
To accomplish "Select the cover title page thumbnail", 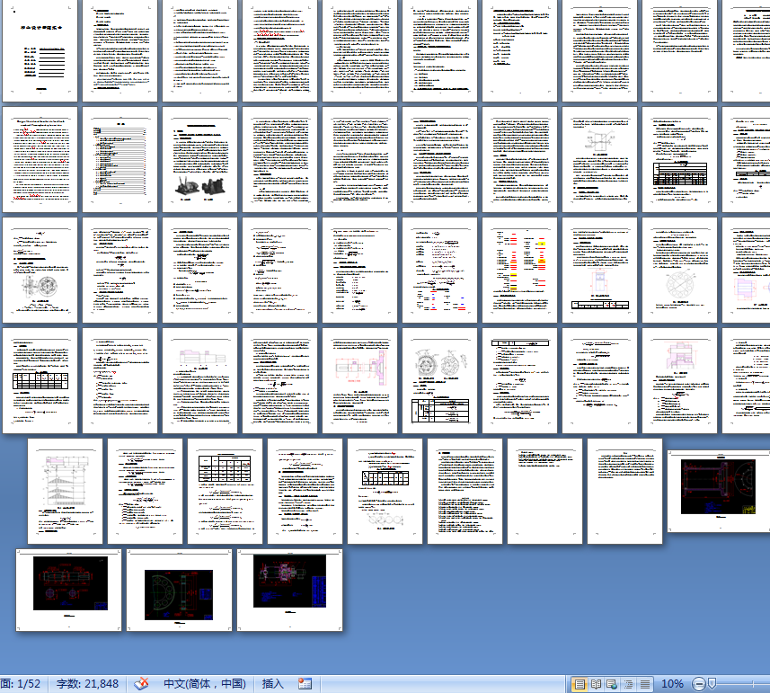I will [x=40, y=50].
